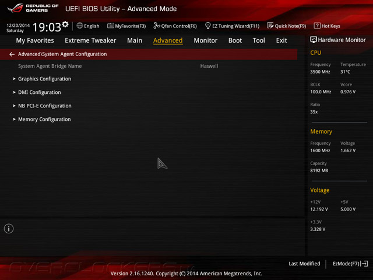Click the Hot Keys question mark icon
Screen dimensions: 373x280
click(x=317, y=26)
